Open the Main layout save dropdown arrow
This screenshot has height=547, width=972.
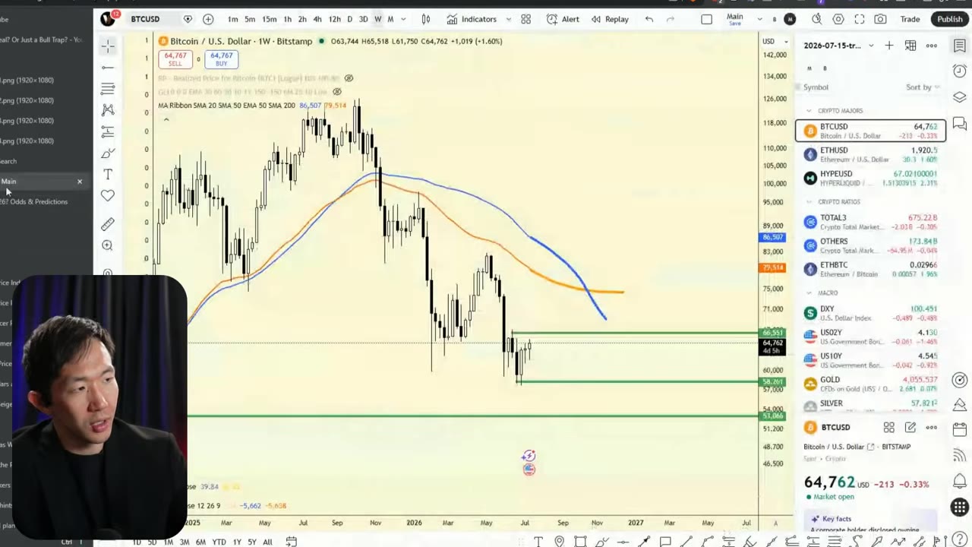pyautogui.click(x=759, y=19)
